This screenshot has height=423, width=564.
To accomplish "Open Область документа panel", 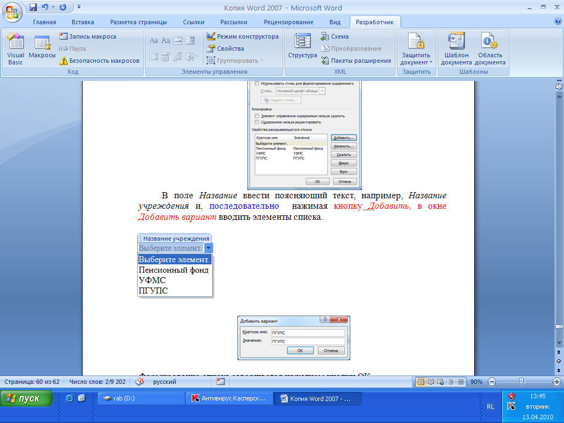I will coord(490,48).
